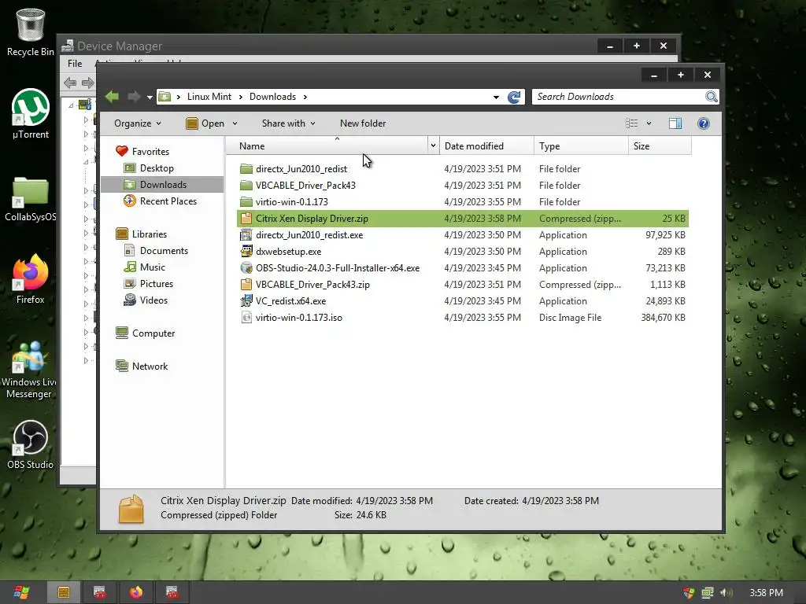806x604 pixels.
Task: Open Explorer help question mark
Action: click(x=704, y=123)
